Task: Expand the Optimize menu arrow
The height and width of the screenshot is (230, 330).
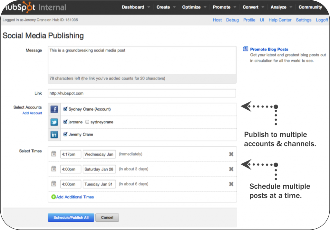Action: (205, 7)
